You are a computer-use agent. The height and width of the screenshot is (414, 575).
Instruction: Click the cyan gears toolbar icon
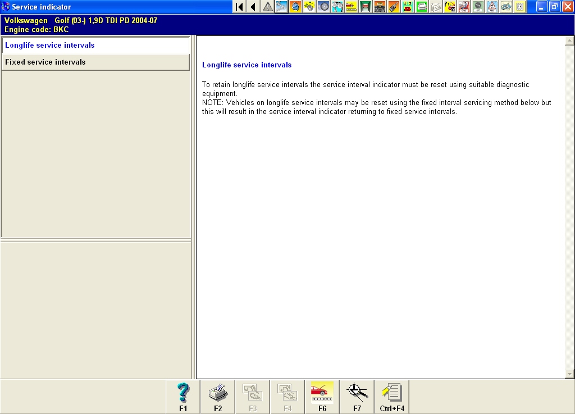[337, 7]
